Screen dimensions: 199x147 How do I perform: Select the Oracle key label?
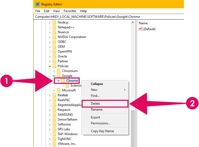coord(62,56)
